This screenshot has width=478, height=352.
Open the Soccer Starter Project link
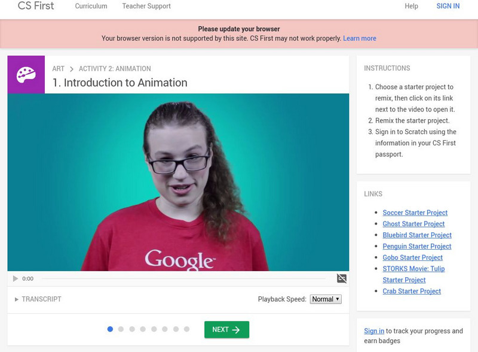pos(415,213)
